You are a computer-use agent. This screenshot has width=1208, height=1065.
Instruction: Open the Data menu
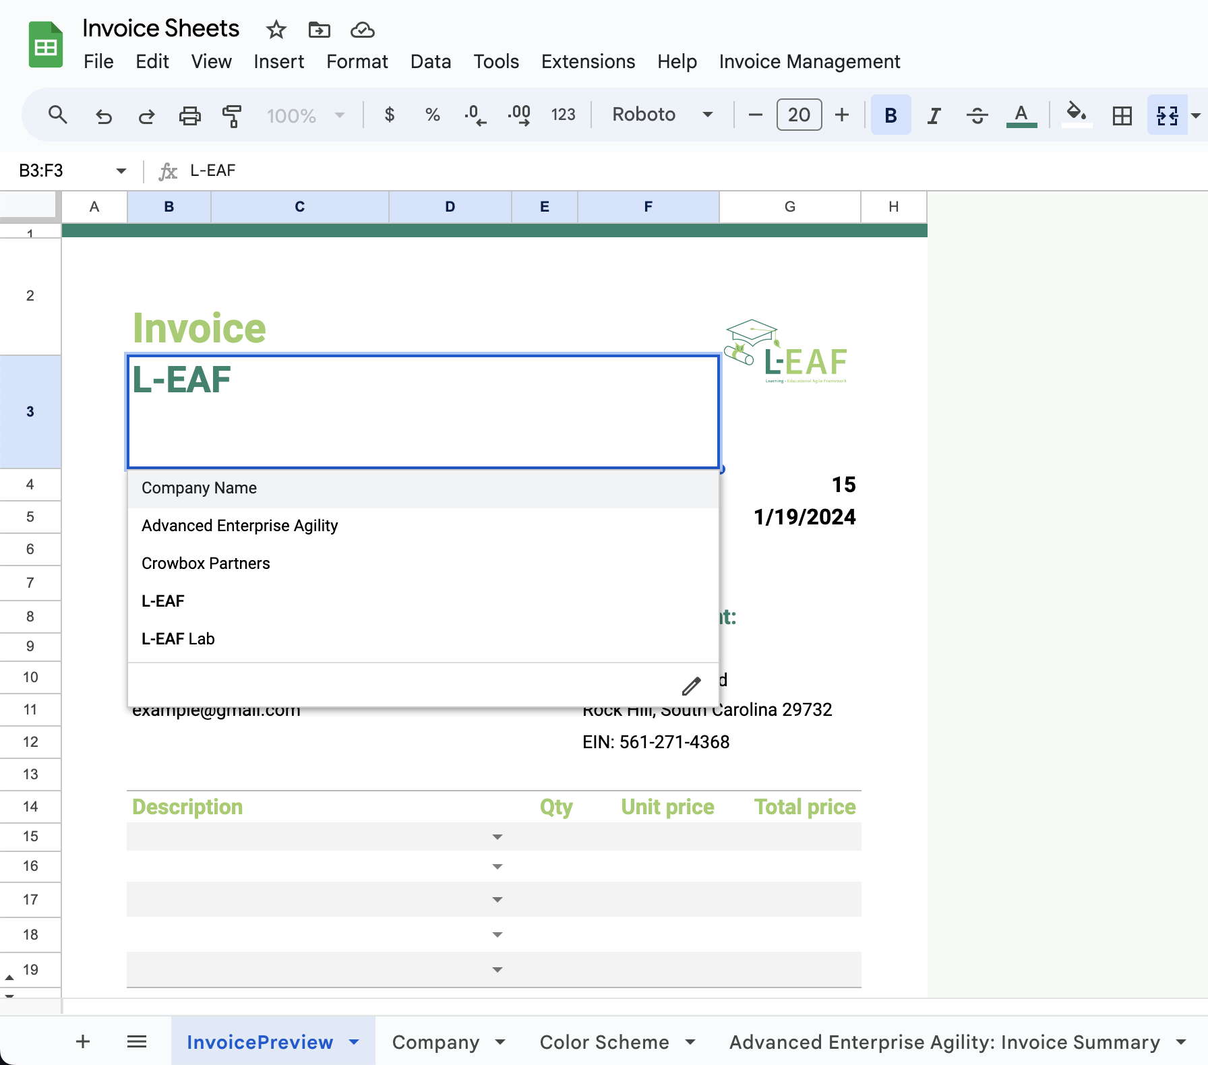click(431, 62)
